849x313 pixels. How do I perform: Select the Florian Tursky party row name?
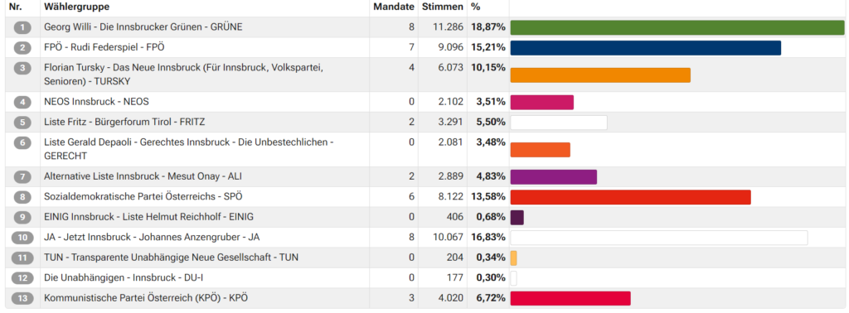click(183, 74)
